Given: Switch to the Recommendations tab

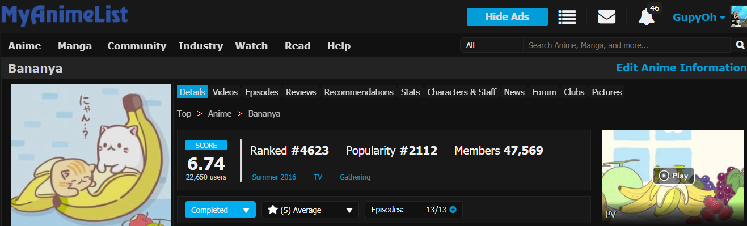Looking at the screenshot, I should tap(358, 92).
